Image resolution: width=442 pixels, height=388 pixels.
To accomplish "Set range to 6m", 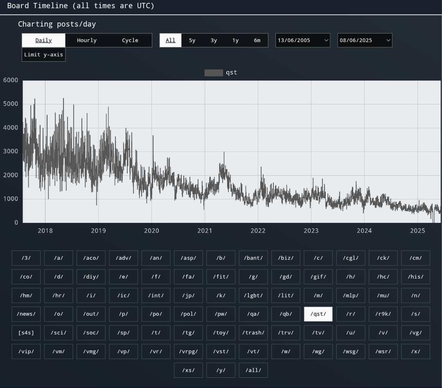I will coord(257,40).
